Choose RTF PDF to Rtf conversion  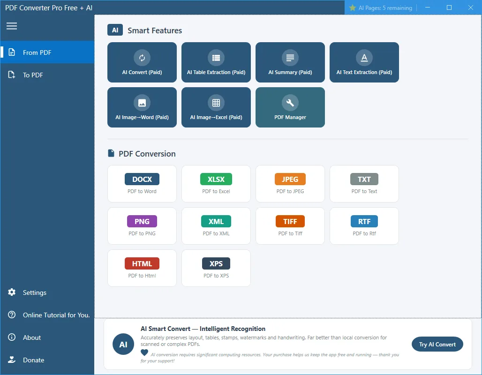pyautogui.click(x=364, y=226)
